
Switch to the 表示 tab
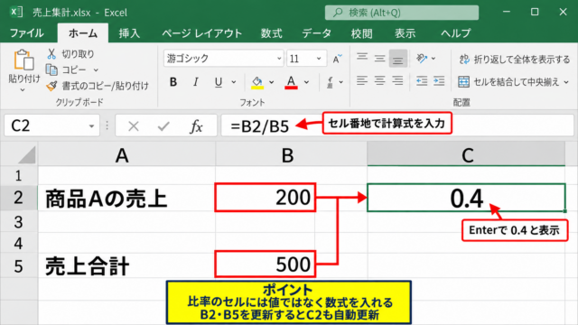tap(406, 33)
